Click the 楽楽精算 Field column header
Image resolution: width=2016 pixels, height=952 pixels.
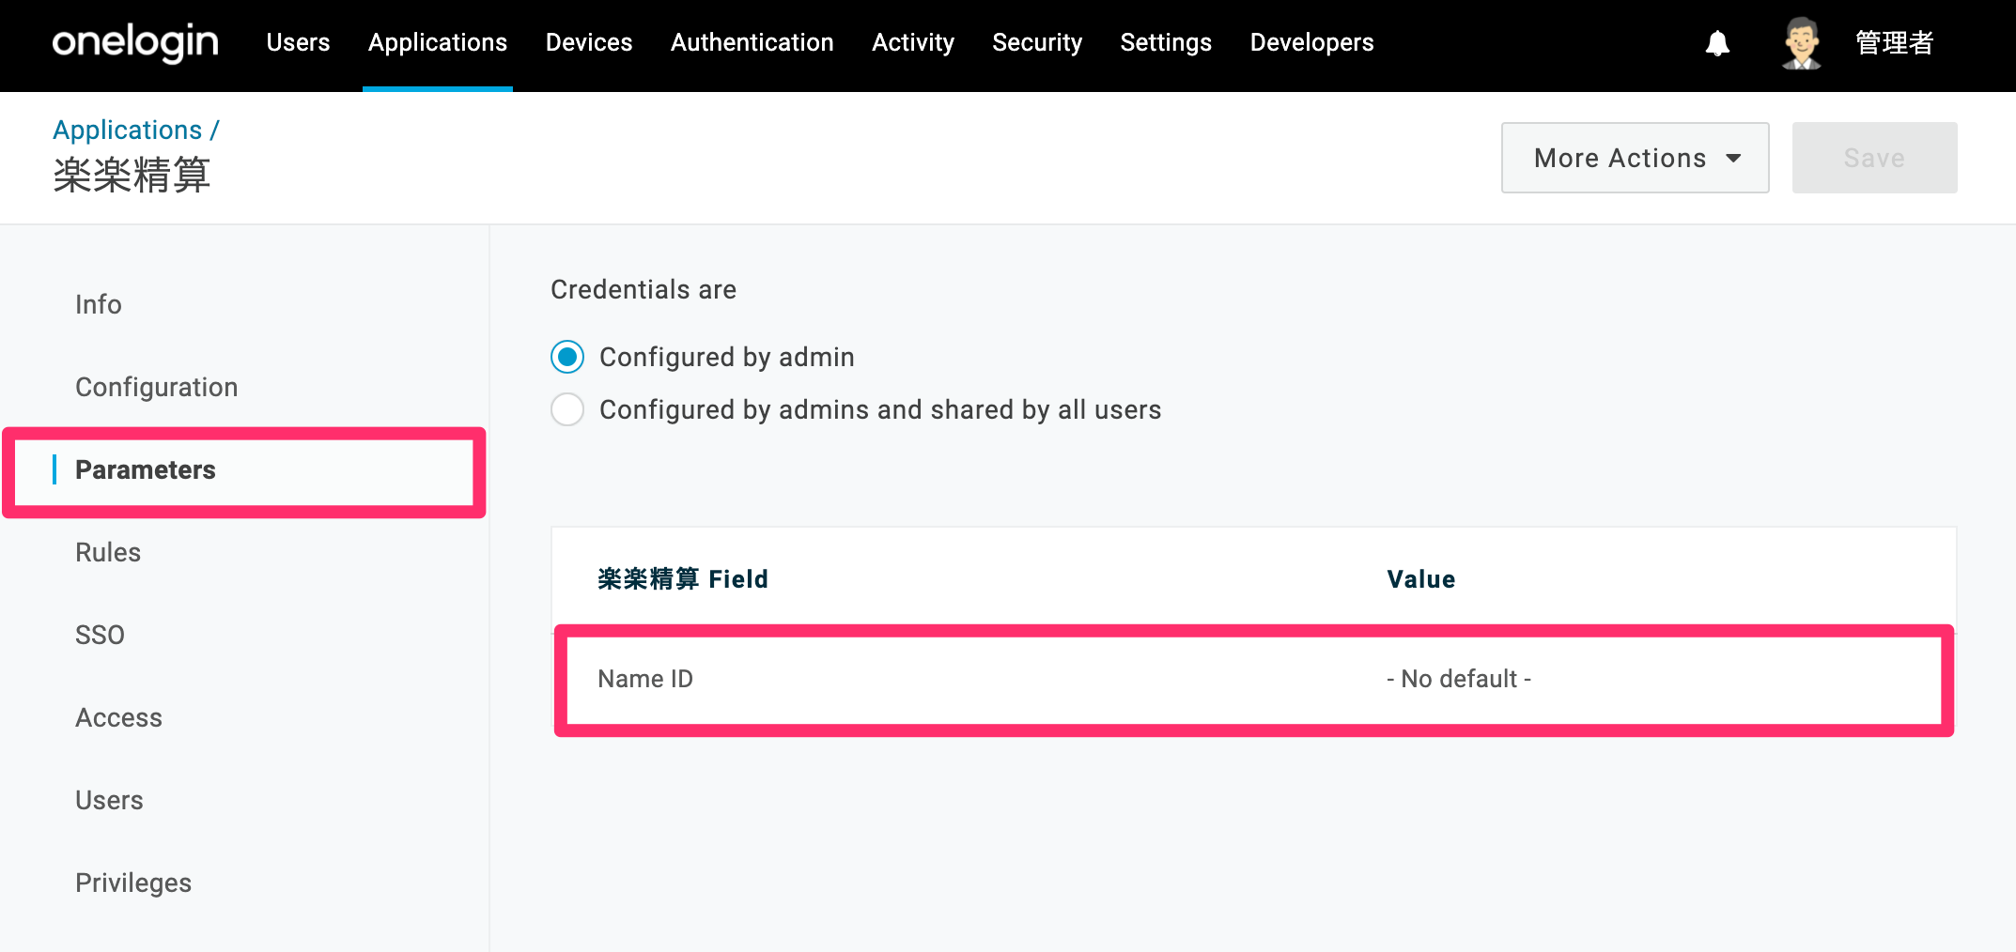[x=683, y=578]
